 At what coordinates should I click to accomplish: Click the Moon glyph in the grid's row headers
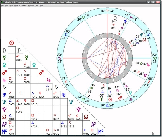pyautogui.click(x=4, y=50)
